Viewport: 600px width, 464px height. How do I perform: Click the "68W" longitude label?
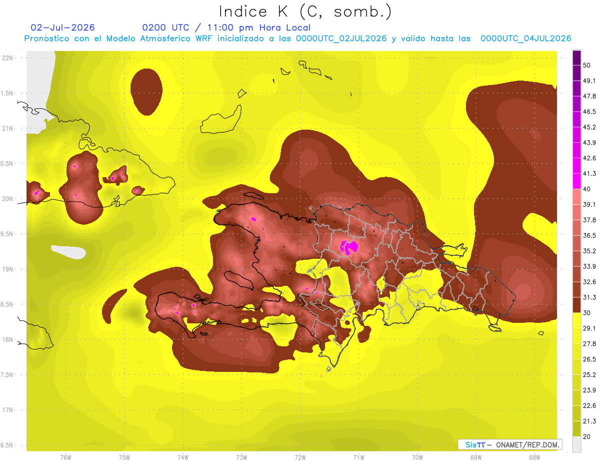(534, 457)
